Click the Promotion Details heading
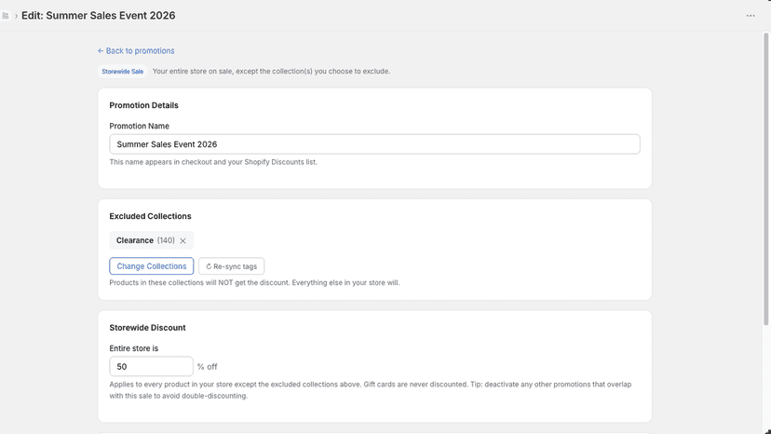The height and width of the screenshot is (434, 771). (x=143, y=105)
